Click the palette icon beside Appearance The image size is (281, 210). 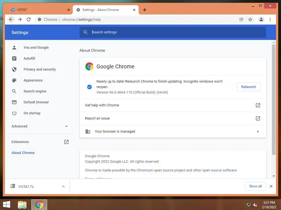pyautogui.click(x=14, y=80)
